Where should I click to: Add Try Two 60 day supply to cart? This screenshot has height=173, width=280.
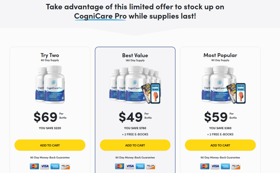pyautogui.click(x=50, y=145)
